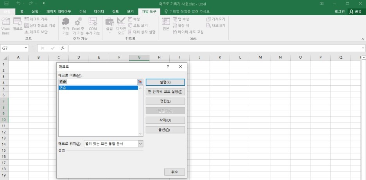This screenshot has width=366, height=180.
Task: Close the 매크로 dialog
Action: click(x=180, y=67)
